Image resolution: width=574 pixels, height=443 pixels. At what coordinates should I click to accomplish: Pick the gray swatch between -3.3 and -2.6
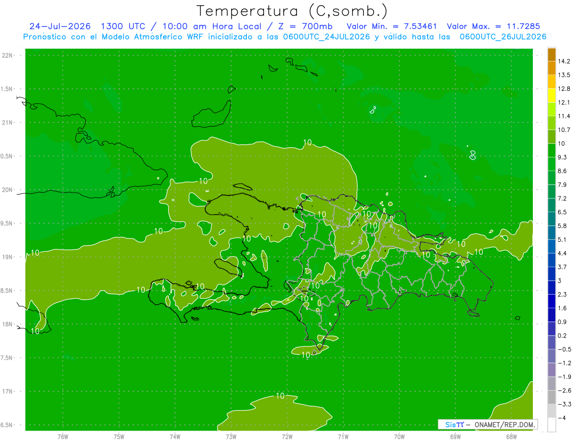pyautogui.click(x=552, y=397)
